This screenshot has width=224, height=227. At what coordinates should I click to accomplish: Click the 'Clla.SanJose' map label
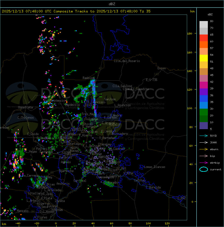122,86
